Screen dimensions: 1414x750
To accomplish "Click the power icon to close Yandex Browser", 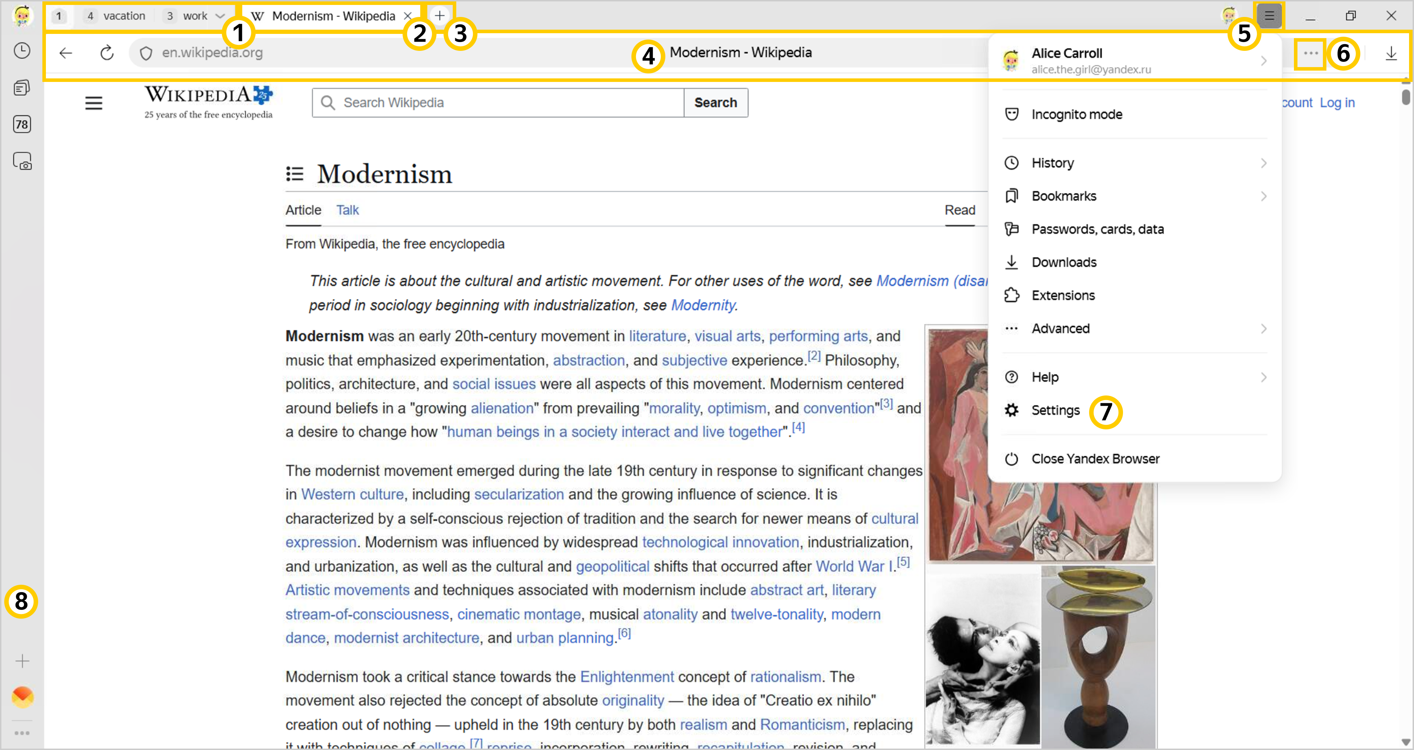I will tap(1011, 458).
